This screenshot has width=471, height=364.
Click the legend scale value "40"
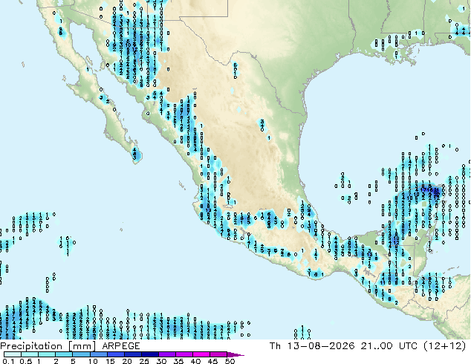pos(195,361)
